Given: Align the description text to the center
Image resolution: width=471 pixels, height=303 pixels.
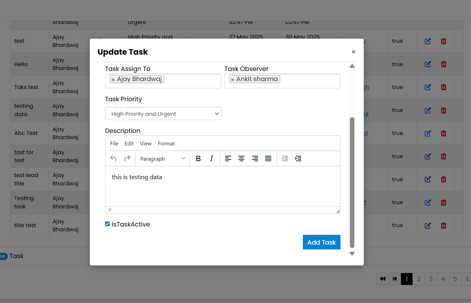Looking at the screenshot, I should (x=241, y=158).
